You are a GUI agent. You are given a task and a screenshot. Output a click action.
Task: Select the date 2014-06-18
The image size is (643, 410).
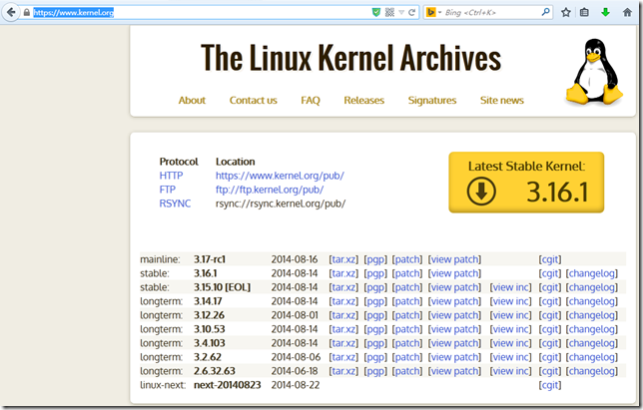click(295, 371)
